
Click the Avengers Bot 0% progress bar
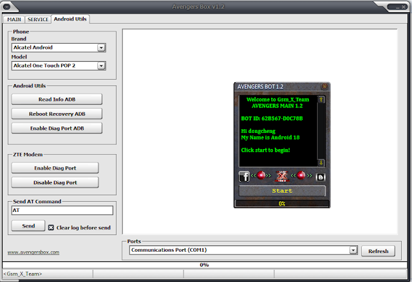pos(282,204)
